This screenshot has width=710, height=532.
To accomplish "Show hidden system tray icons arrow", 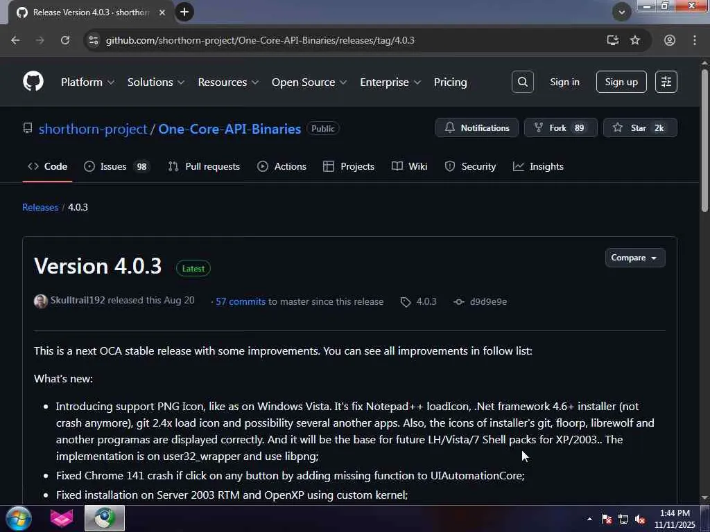I will pos(589,520).
